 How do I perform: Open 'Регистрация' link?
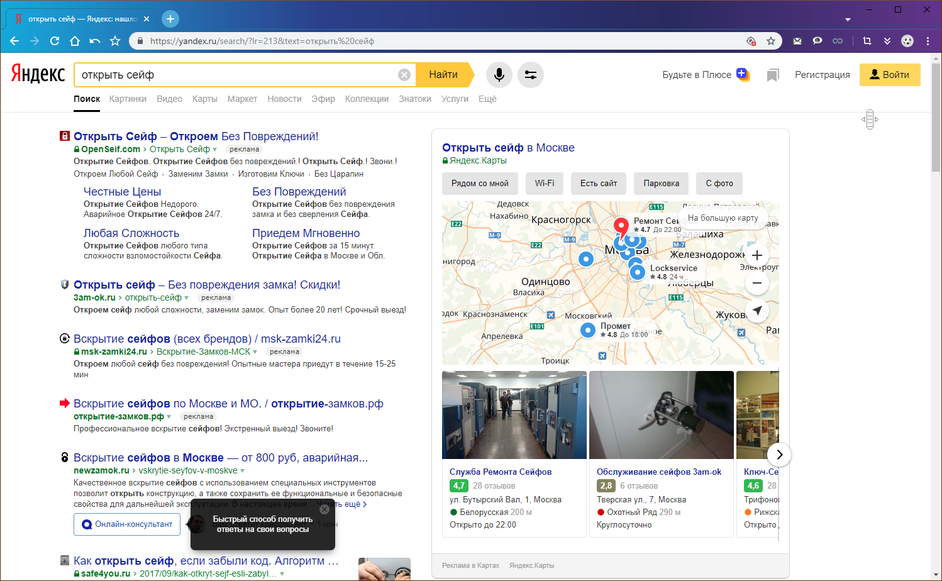(822, 75)
